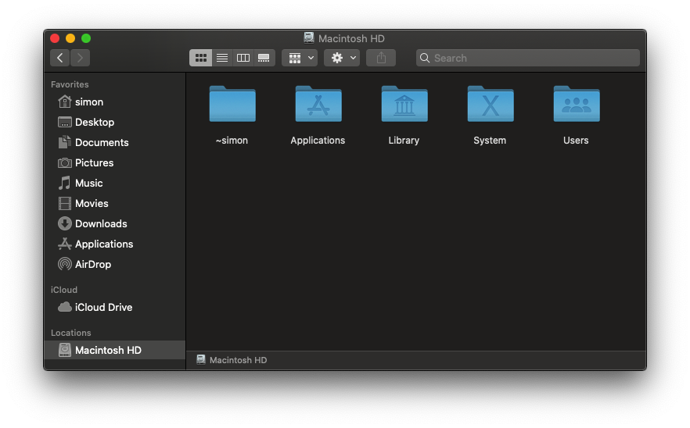Switch to column view

coord(243,58)
